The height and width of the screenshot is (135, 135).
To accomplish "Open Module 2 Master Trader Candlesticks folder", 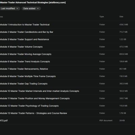I will [x=27, y=32].
